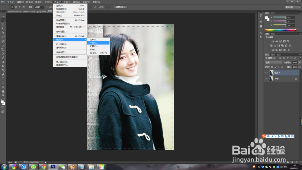The image size is (302, 170).
Task: Choose 扩展(E)... from submenu
Action: [x=98, y=46]
